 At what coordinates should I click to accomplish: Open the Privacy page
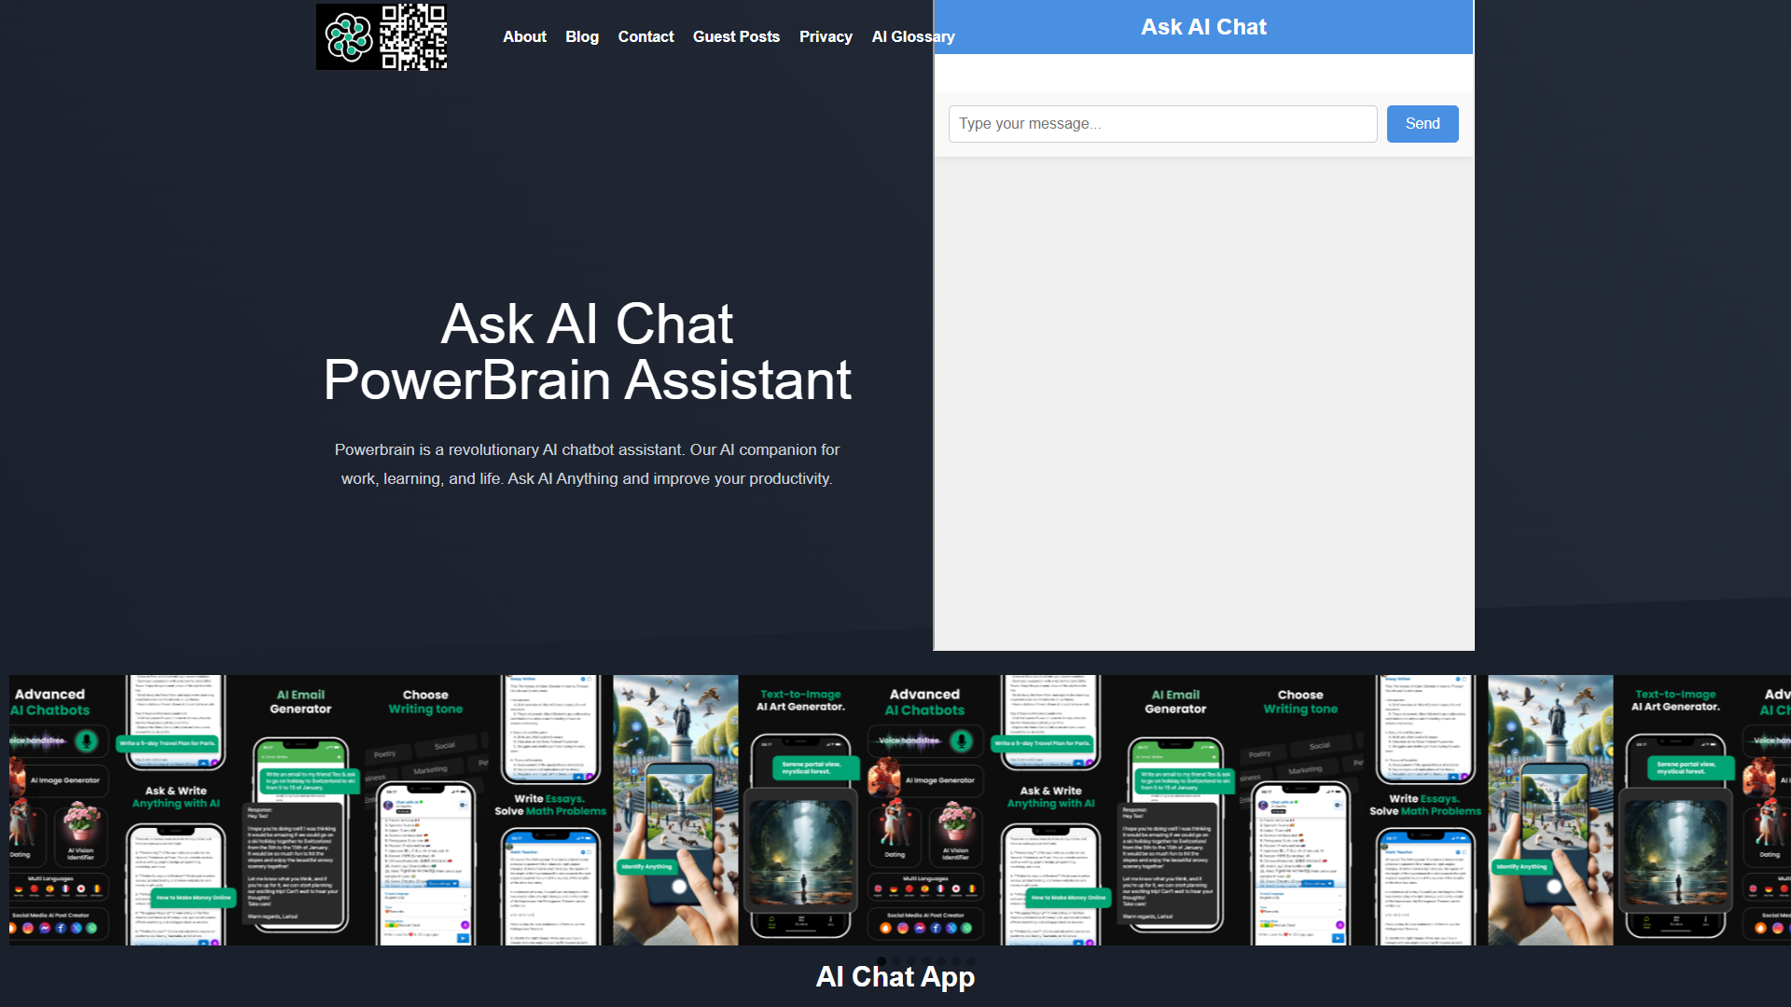(x=826, y=37)
